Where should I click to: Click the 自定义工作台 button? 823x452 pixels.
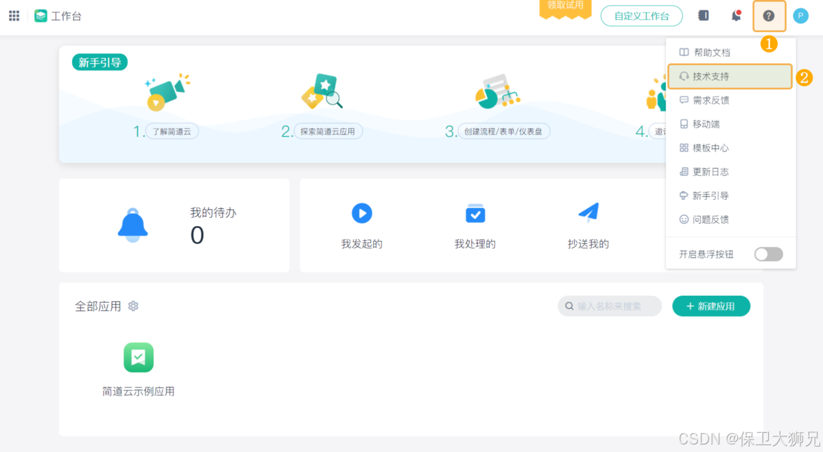point(641,16)
